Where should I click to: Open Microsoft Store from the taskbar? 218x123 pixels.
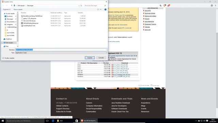[x=77, y=121]
